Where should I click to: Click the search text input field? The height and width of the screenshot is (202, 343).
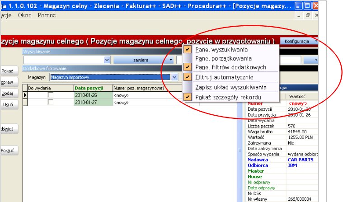click(x=64, y=60)
